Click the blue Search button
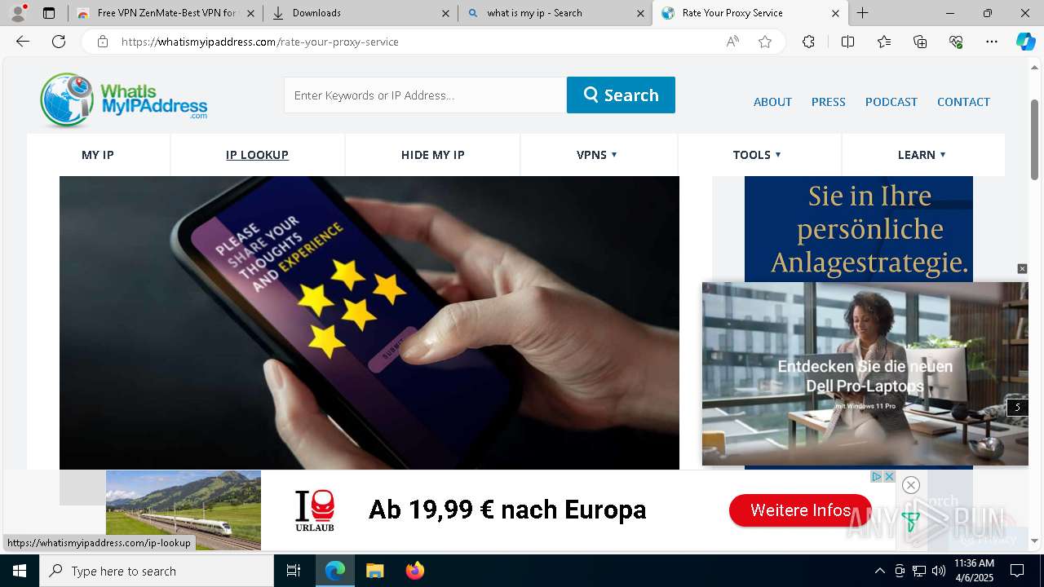This screenshot has height=587, width=1044. 621,95
